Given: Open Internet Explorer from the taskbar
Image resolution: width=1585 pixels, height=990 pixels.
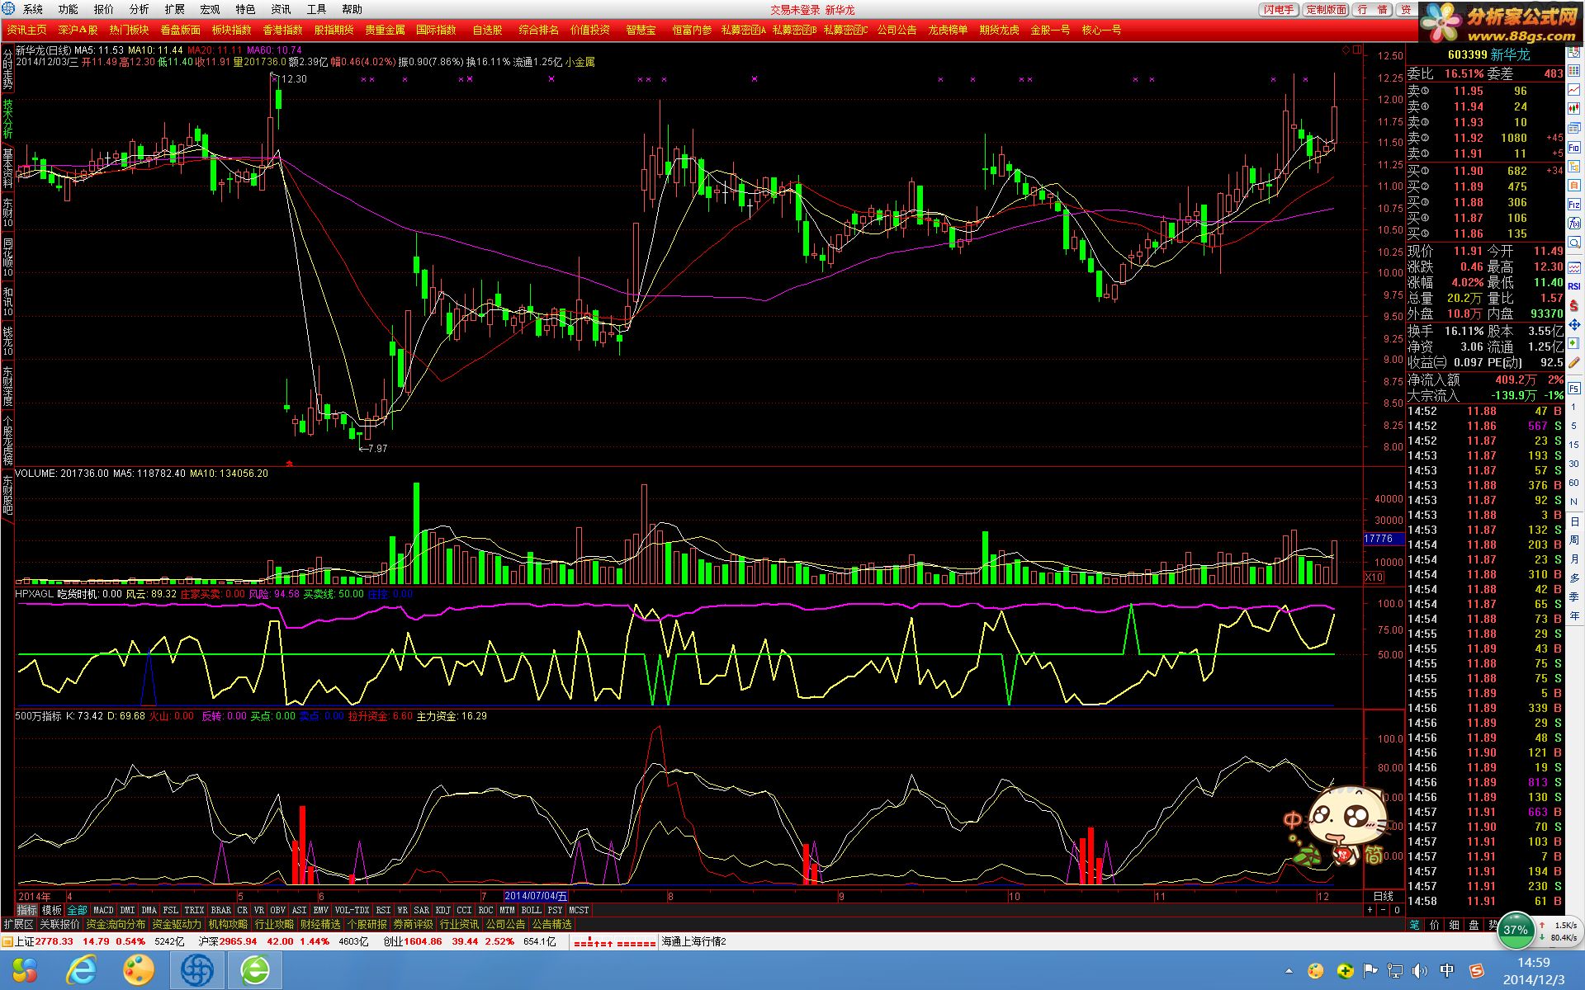Looking at the screenshot, I should (x=82, y=970).
